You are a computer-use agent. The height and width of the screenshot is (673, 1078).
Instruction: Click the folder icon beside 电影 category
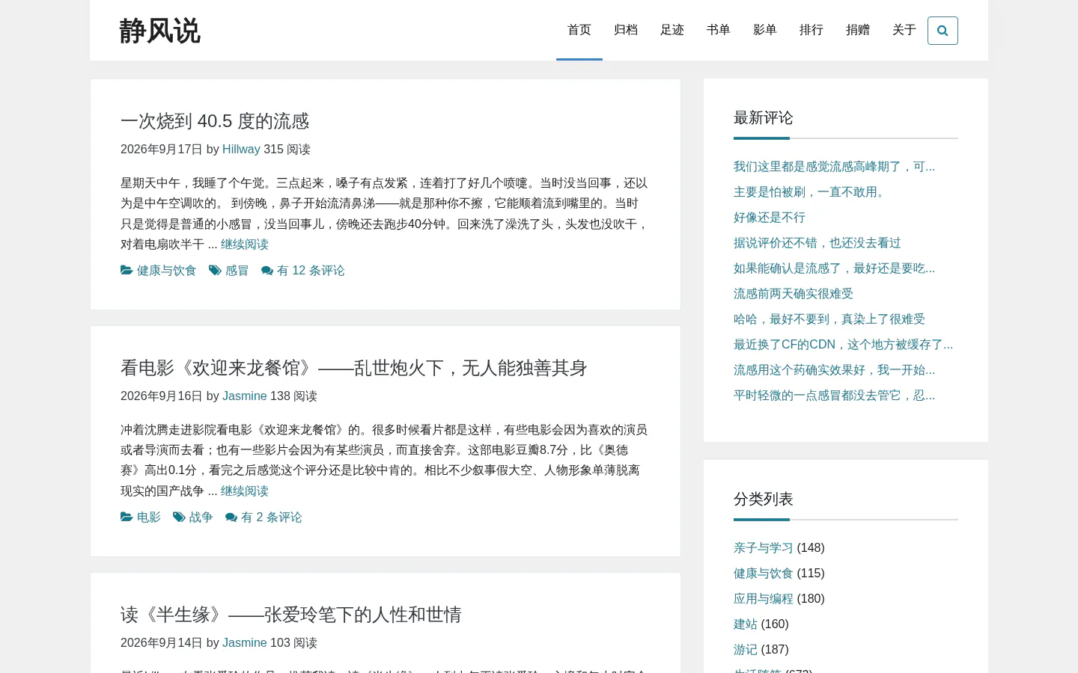coord(127,517)
